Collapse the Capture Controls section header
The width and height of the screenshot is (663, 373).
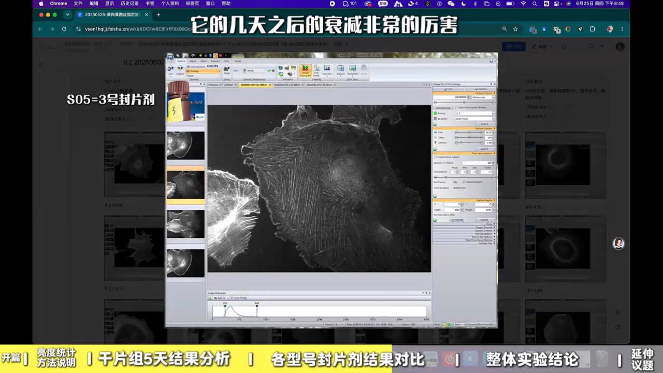coord(464,93)
